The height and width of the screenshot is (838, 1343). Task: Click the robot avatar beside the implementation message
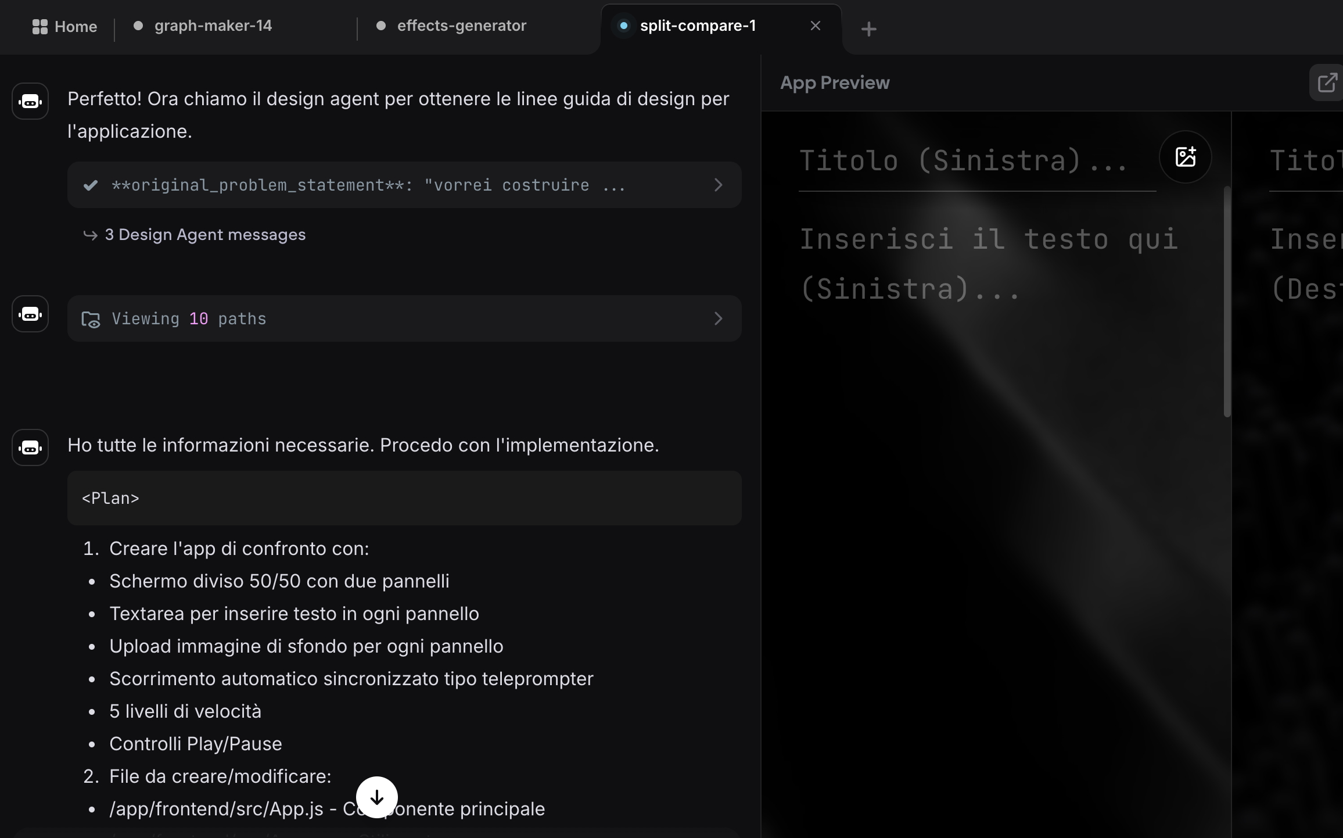[30, 447]
